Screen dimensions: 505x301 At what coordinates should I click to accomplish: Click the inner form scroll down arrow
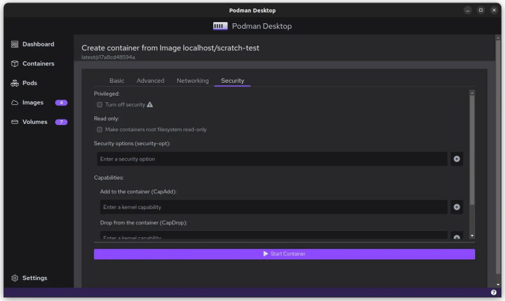[x=472, y=236]
